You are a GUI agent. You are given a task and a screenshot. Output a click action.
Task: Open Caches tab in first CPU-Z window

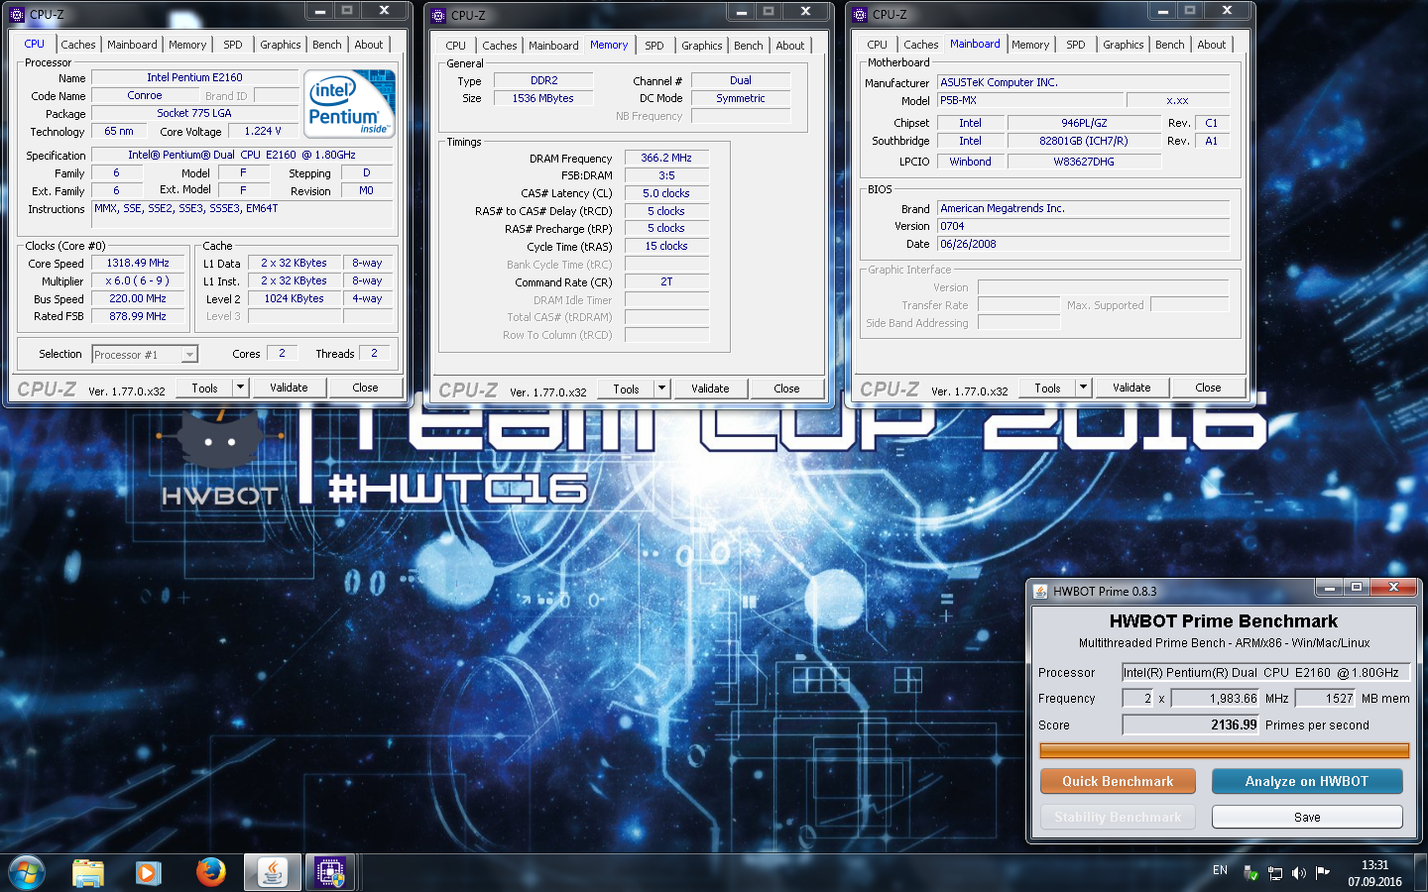pyautogui.click(x=78, y=45)
